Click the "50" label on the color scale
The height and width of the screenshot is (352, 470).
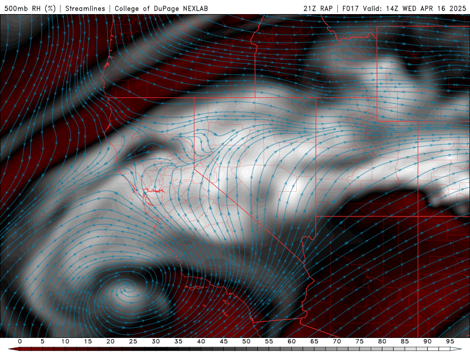pyautogui.click(x=246, y=341)
